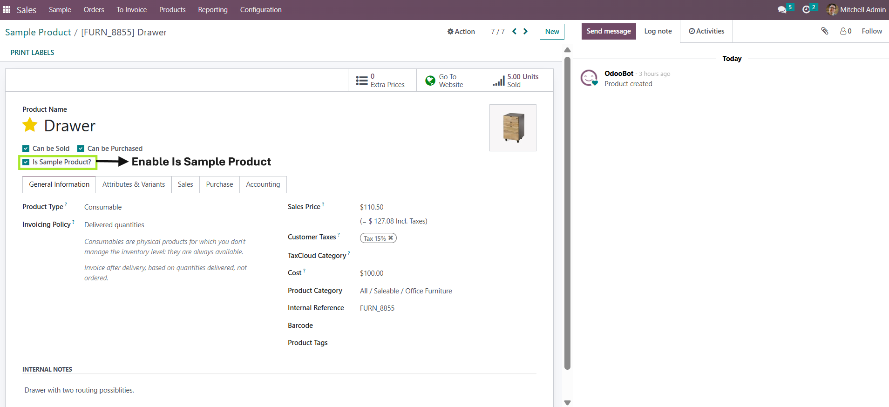The width and height of the screenshot is (889, 407).
Task: Click the Internal Reference FURN_8855 field
Action: tap(377, 308)
